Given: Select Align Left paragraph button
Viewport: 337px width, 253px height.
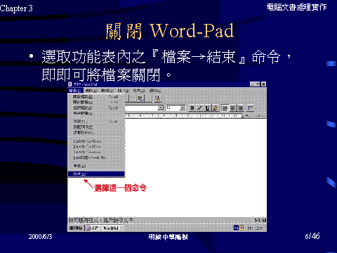Looking at the screenshot, I should click(x=225, y=108).
